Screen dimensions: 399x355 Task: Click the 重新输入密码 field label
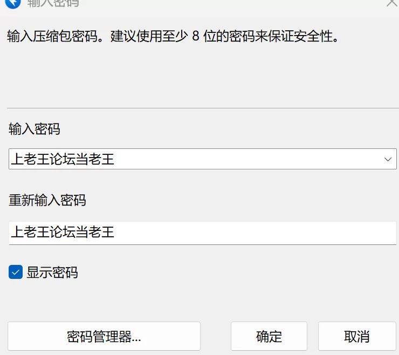[47, 200]
